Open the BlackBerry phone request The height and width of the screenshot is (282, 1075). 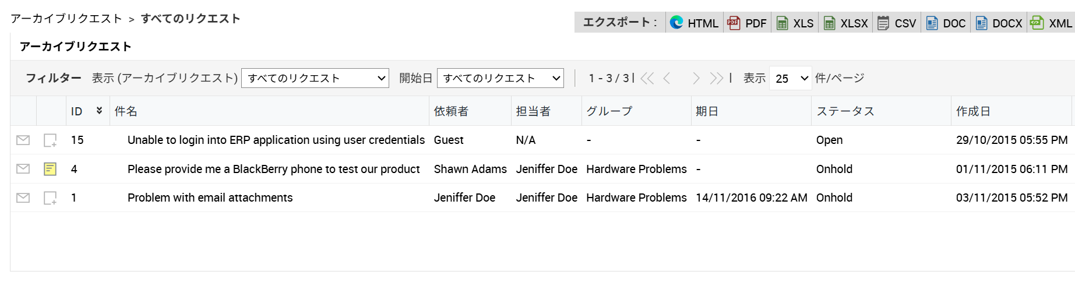tap(273, 169)
